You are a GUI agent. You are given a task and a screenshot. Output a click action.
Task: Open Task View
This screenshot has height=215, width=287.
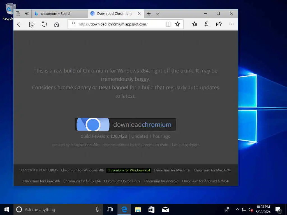coord(110,209)
